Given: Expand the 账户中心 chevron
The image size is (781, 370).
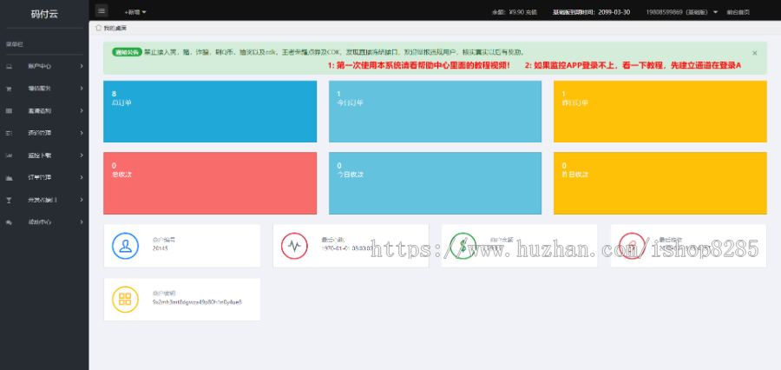Looking at the screenshot, I should (x=82, y=66).
